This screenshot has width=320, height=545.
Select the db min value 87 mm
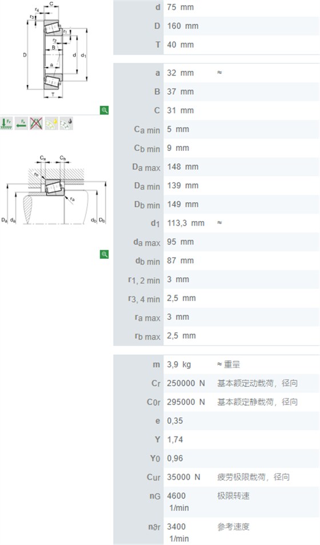pyautogui.click(x=180, y=261)
